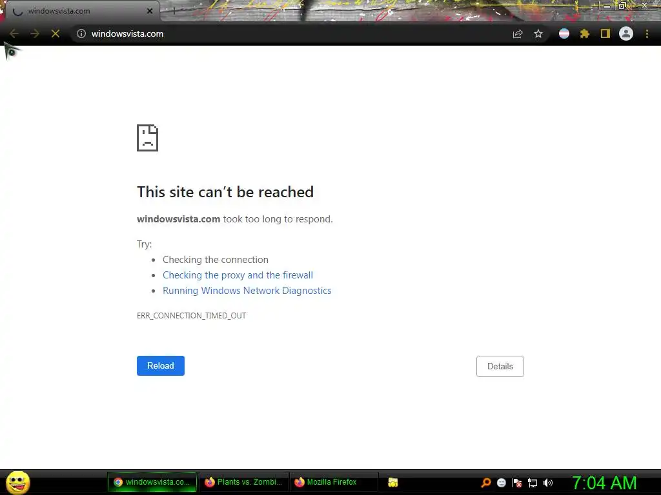Open the profile avatar menu
Image resolution: width=661 pixels, height=495 pixels.
(x=626, y=34)
